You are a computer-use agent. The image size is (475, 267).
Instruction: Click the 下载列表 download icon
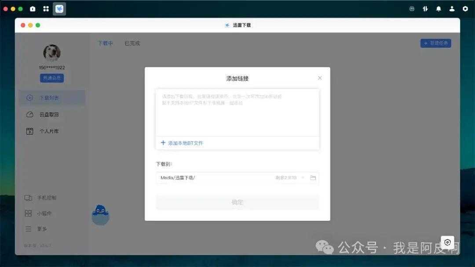[x=30, y=97]
